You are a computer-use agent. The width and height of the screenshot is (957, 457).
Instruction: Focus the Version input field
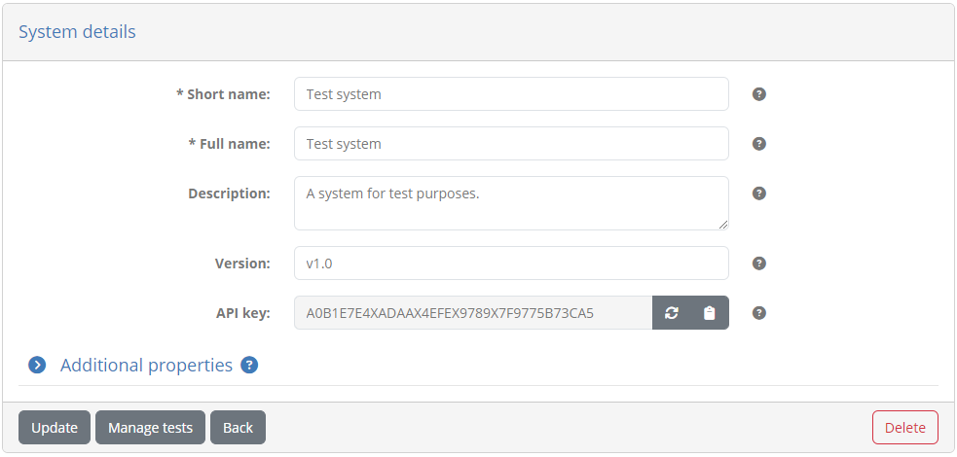(x=511, y=264)
